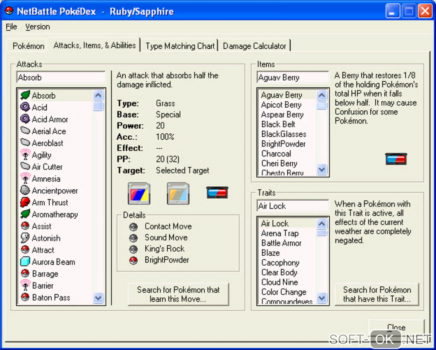Click the Psychic icon beside Amnesia
Image resolution: width=436 pixels, height=350 pixels.
(25, 179)
